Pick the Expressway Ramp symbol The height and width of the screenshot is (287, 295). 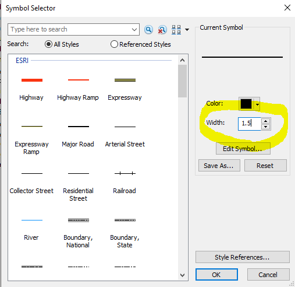point(32,127)
